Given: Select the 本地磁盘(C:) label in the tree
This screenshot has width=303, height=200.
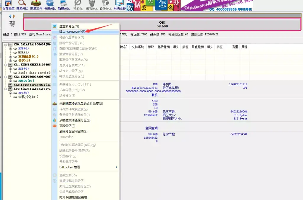Looking at the screenshot, I should pyautogui.click(x=28, y=57).
